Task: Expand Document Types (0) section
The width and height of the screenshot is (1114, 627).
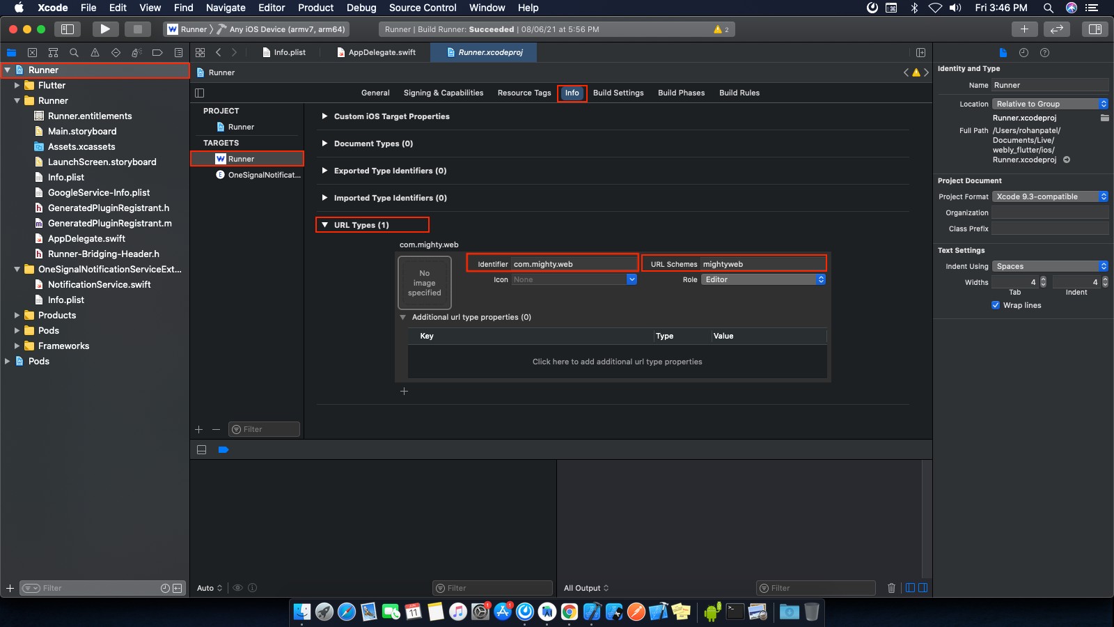Action: (324, 144)
